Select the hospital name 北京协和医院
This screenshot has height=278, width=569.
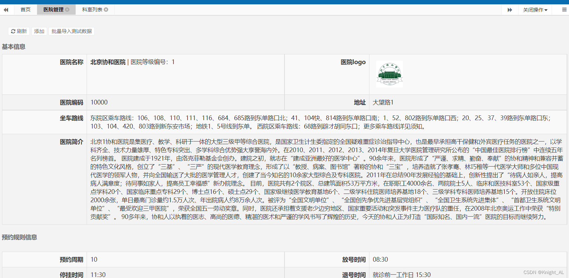click(108, 62)
